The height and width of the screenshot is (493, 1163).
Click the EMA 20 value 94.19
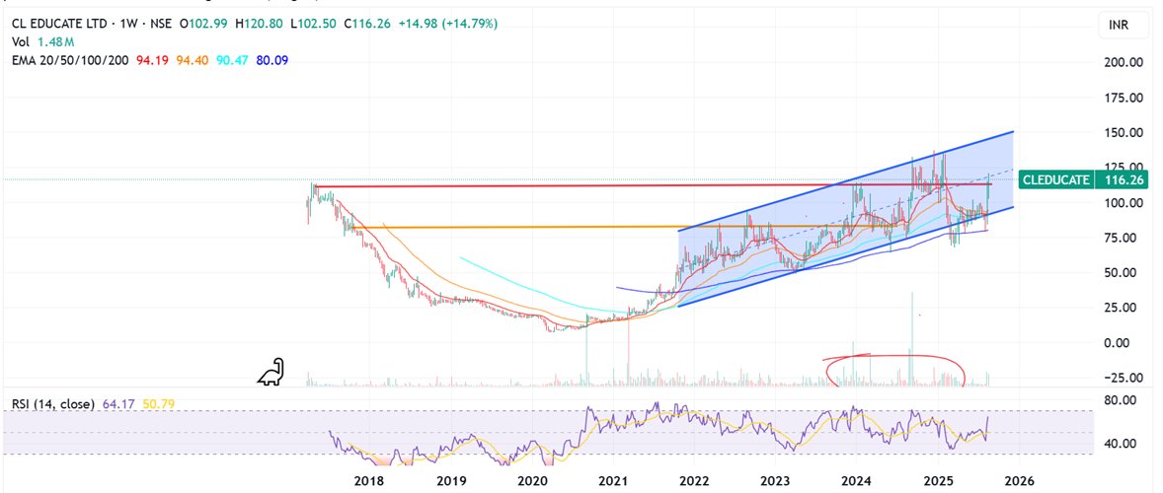[152, 60]
